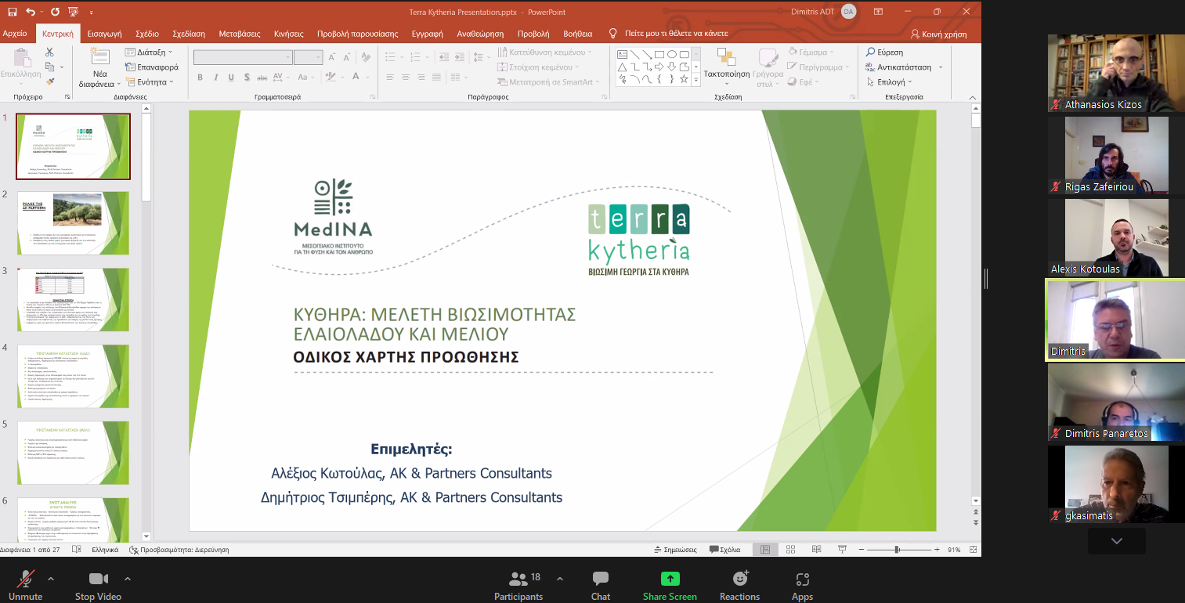Open the Participants panel
The height and width of the screenshot is (603, 1185).
(x=518, y=586)
